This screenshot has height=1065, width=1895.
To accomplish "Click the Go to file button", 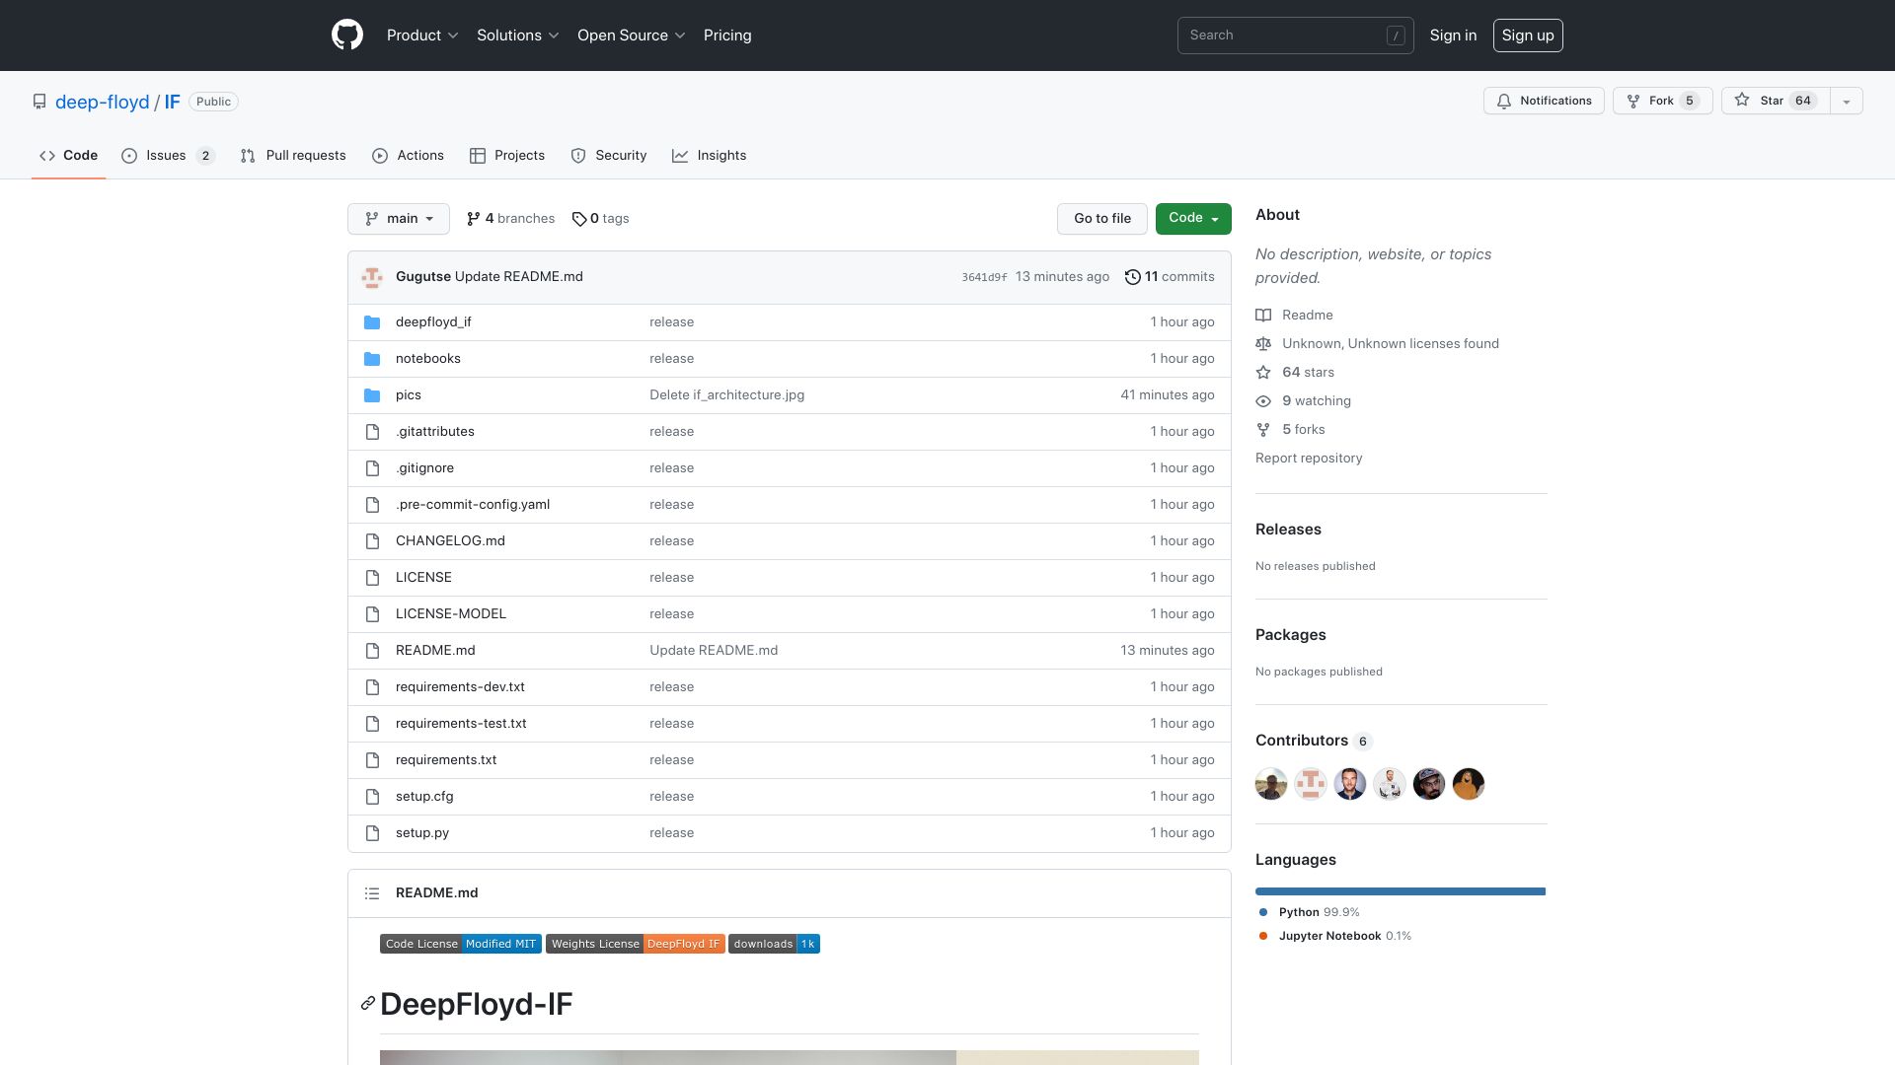I will coord(1102,219).
